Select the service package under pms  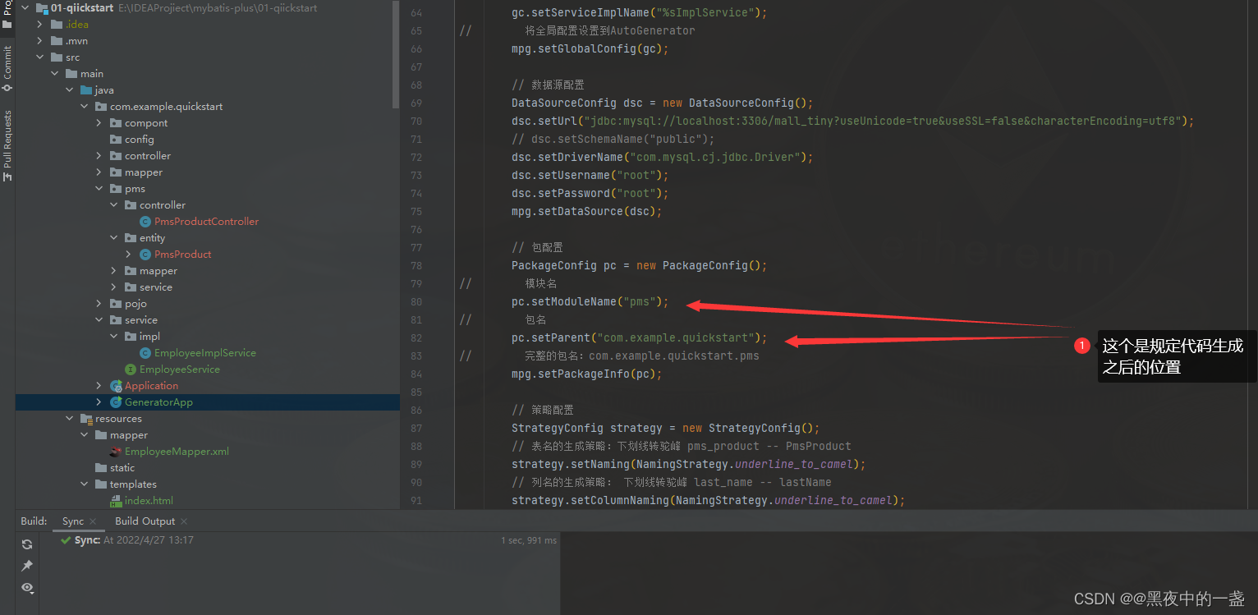[156, 287]
